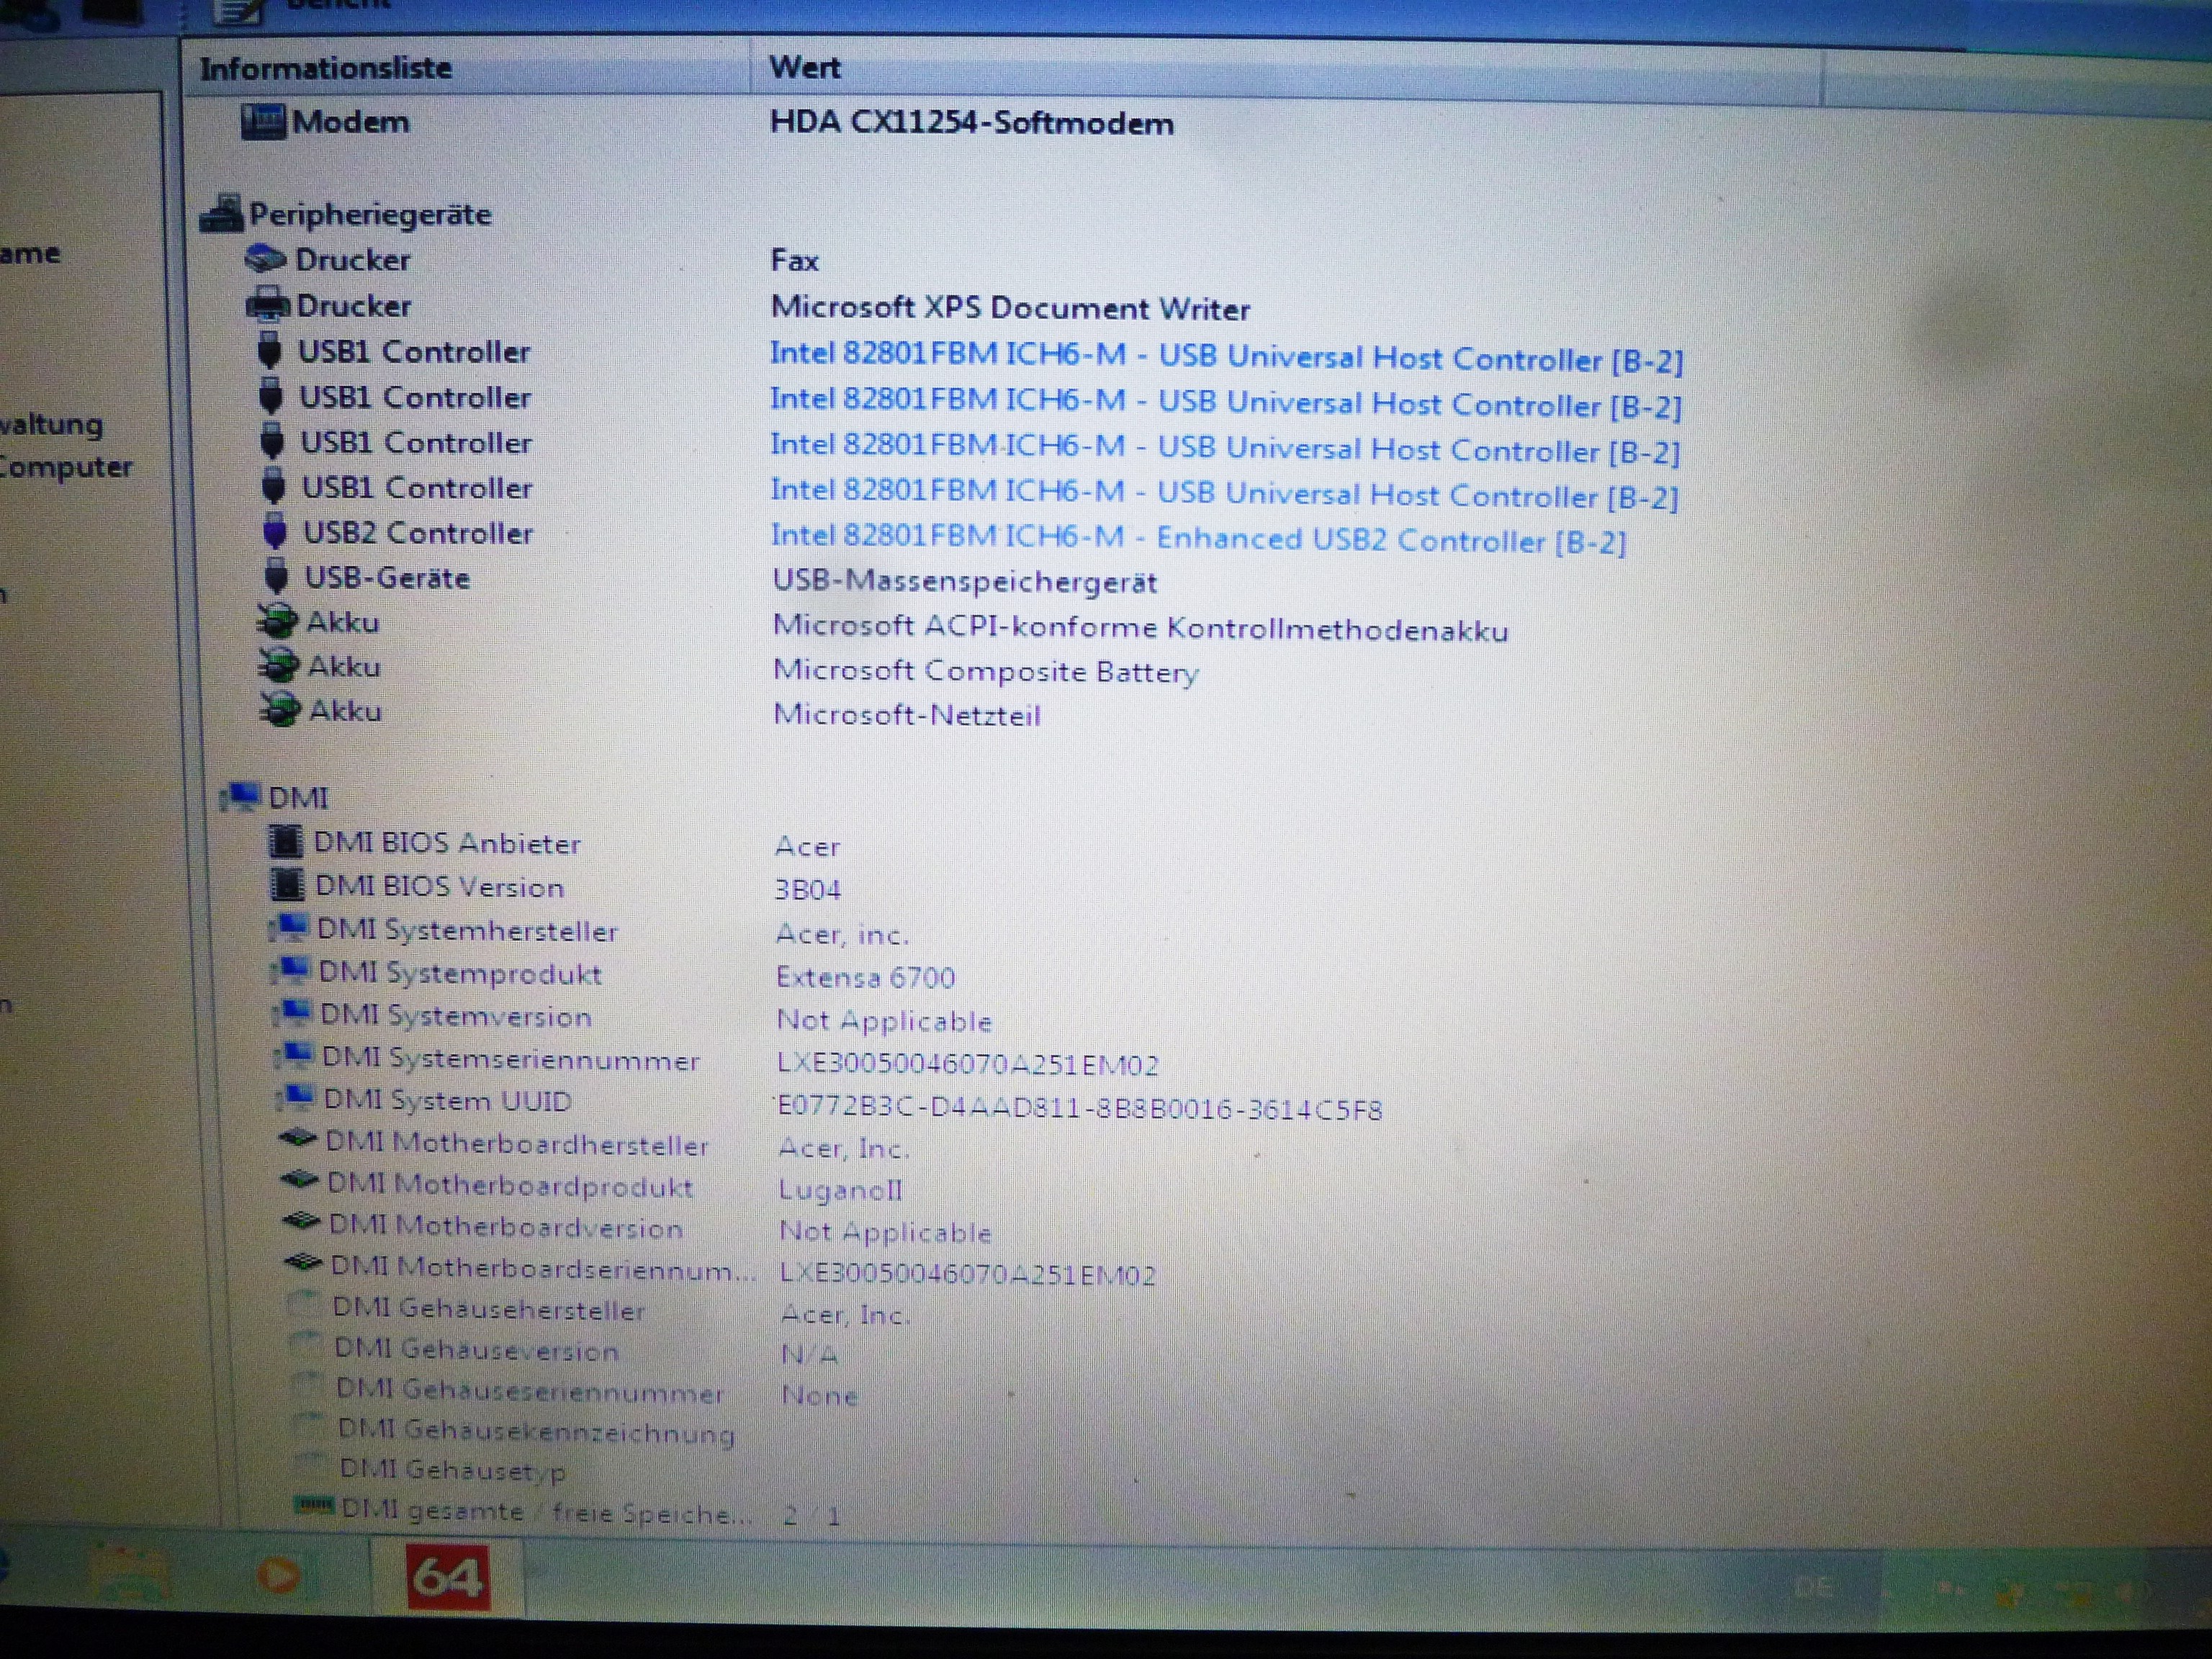This screenshot has height=1659, width=2212.
Task: Select DMI Systemseriennummer label
Action: (511, 1059)
